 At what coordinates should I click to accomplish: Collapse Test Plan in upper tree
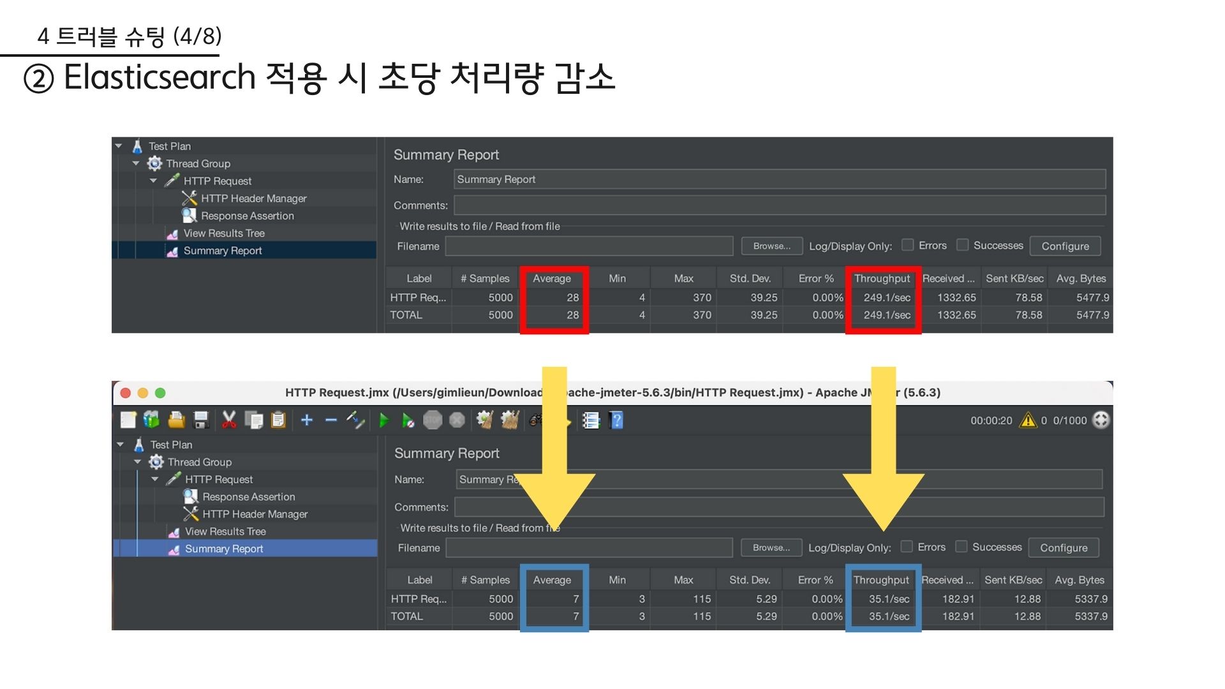click(x=119, y=146)
